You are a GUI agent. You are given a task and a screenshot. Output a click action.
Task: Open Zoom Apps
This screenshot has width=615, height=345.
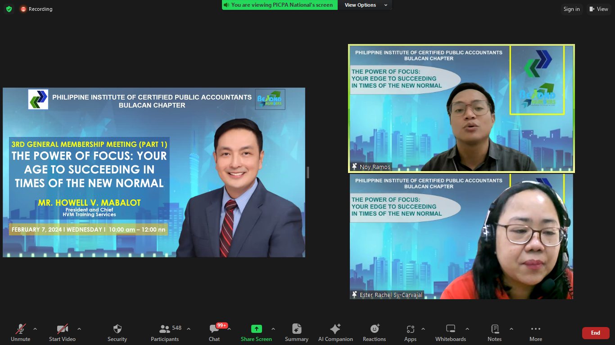point(410,333)
